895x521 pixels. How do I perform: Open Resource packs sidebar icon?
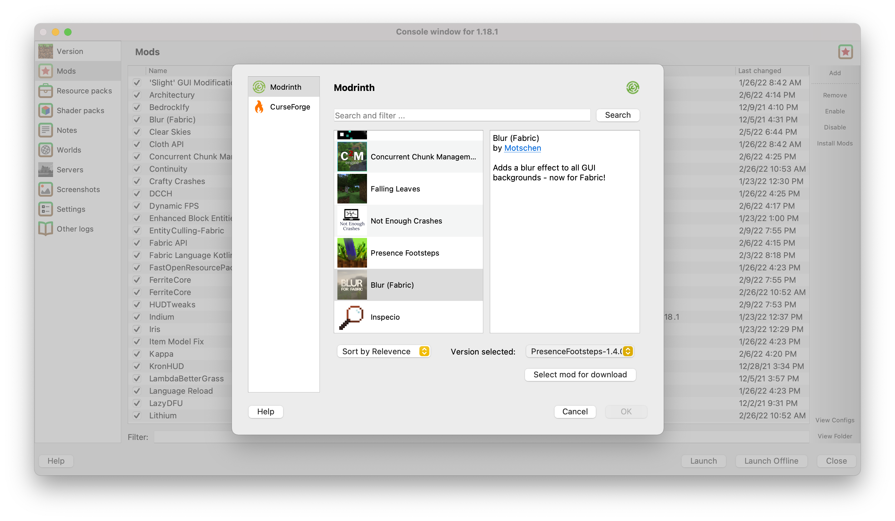(45, 91)
